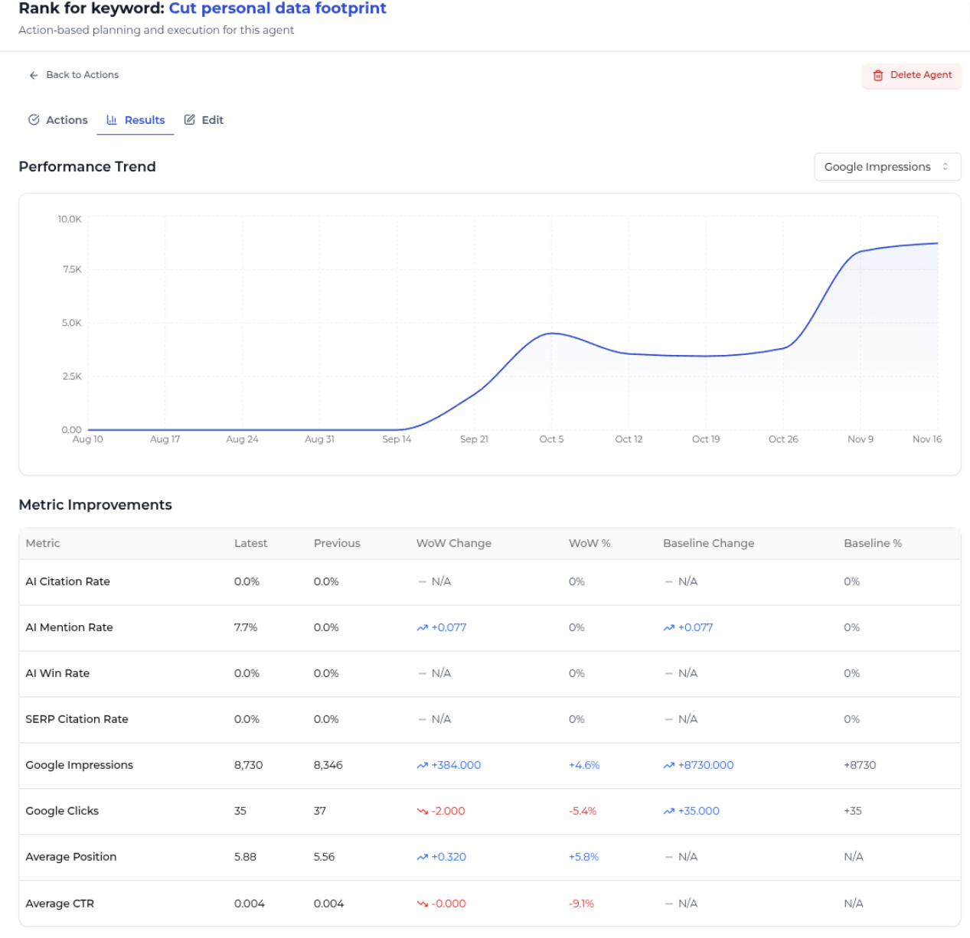Click the back arrow icon
This screenshot has height=938, width=970.
point(34,75)
